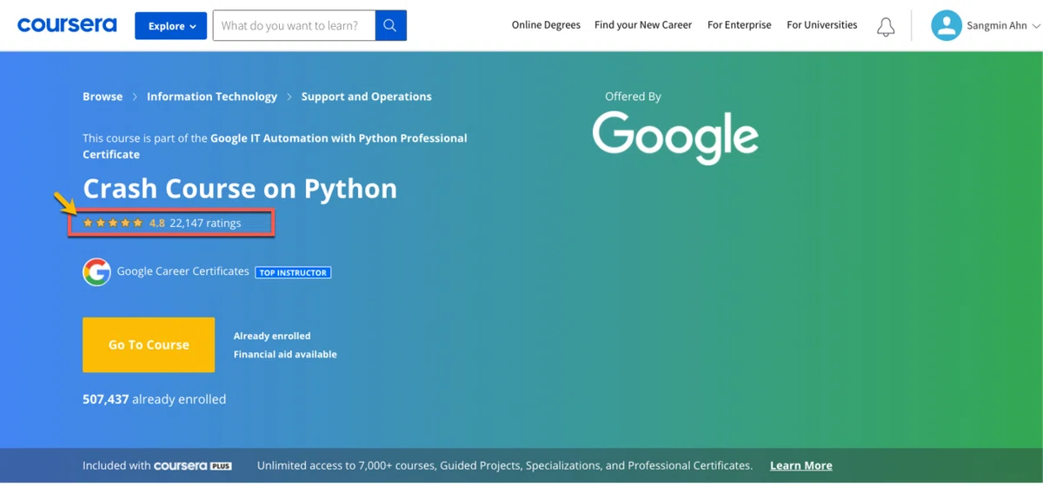
Task: Click the Already enrolled text
Action: point(272,337)
